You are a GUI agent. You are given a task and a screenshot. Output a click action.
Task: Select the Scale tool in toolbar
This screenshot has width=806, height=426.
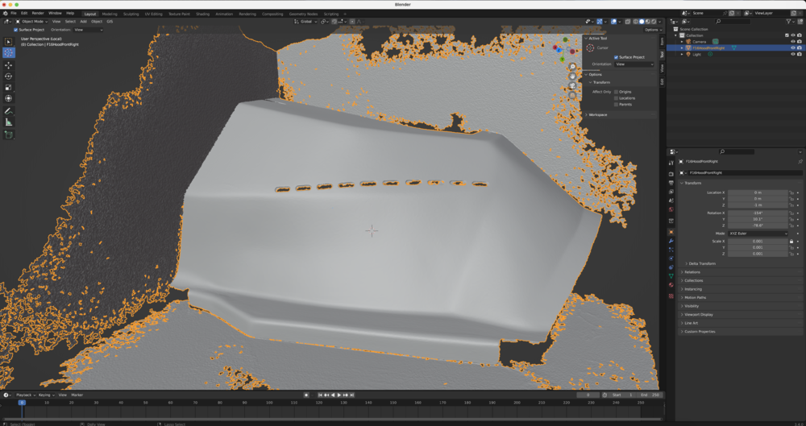9,87
